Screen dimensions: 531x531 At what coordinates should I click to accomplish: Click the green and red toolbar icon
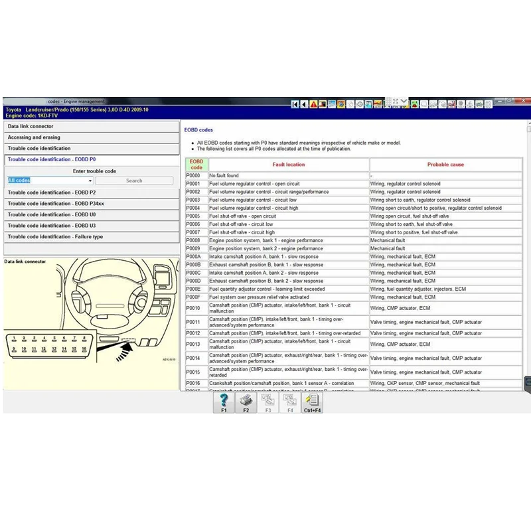(x=414, y=104)
